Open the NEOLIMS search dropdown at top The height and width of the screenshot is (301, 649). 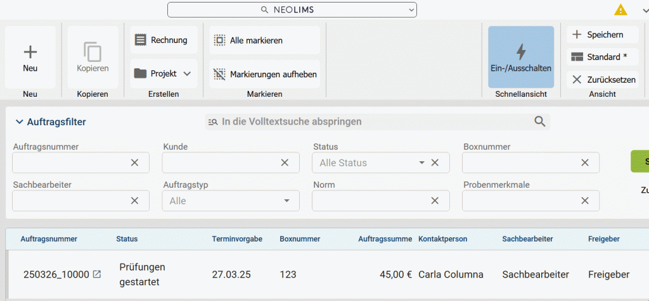[x=411, y=10]
